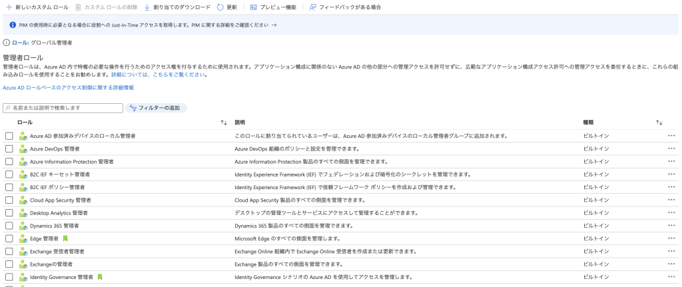Viewport: 682px width, 287px height.
Task: Open フィードバックがある場合 feedback option
Action: pos(345,7)
